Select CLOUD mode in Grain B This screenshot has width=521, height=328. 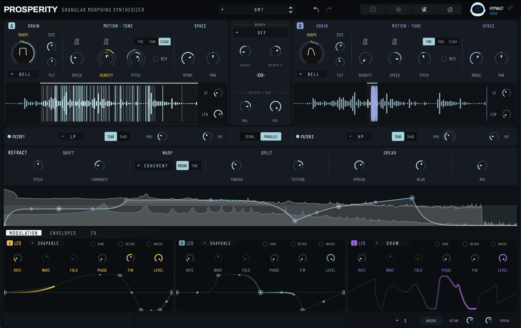[x=453, y=42]
